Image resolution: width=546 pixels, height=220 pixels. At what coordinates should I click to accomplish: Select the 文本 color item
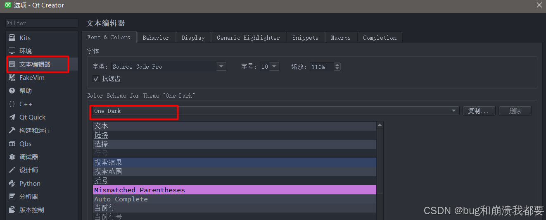tap(235, 126)
